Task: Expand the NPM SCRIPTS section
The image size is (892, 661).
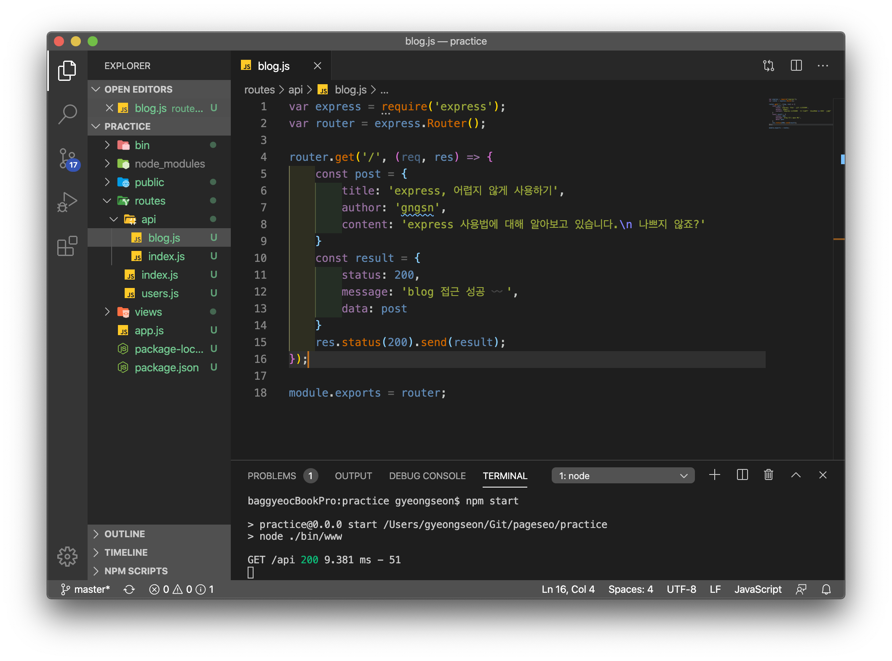Action: point(136,571)
